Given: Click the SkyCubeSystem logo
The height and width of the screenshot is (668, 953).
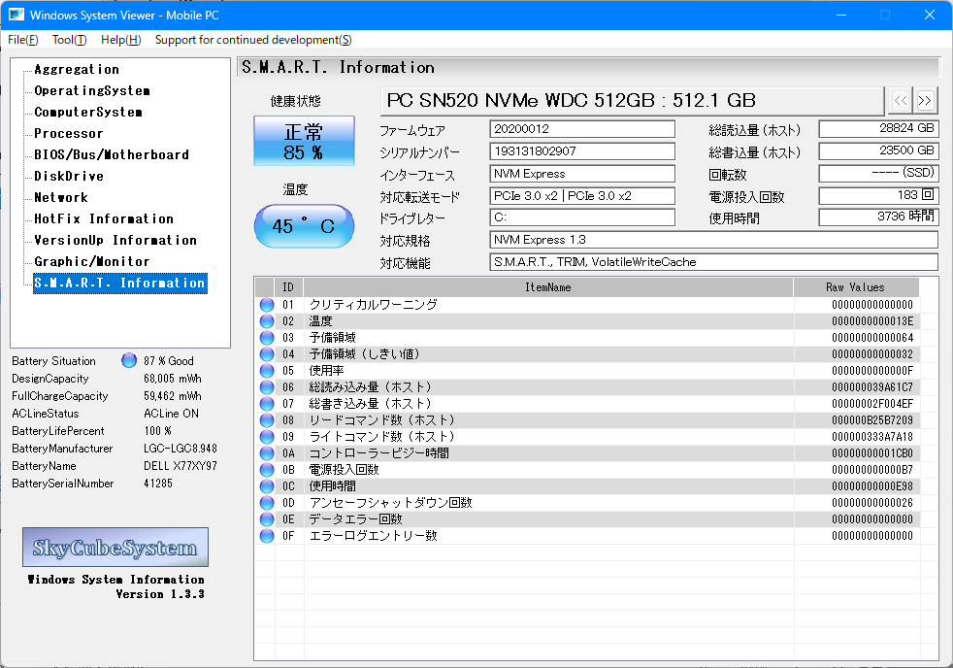Looking at the screenshot, I should click(x=115, y=547).
